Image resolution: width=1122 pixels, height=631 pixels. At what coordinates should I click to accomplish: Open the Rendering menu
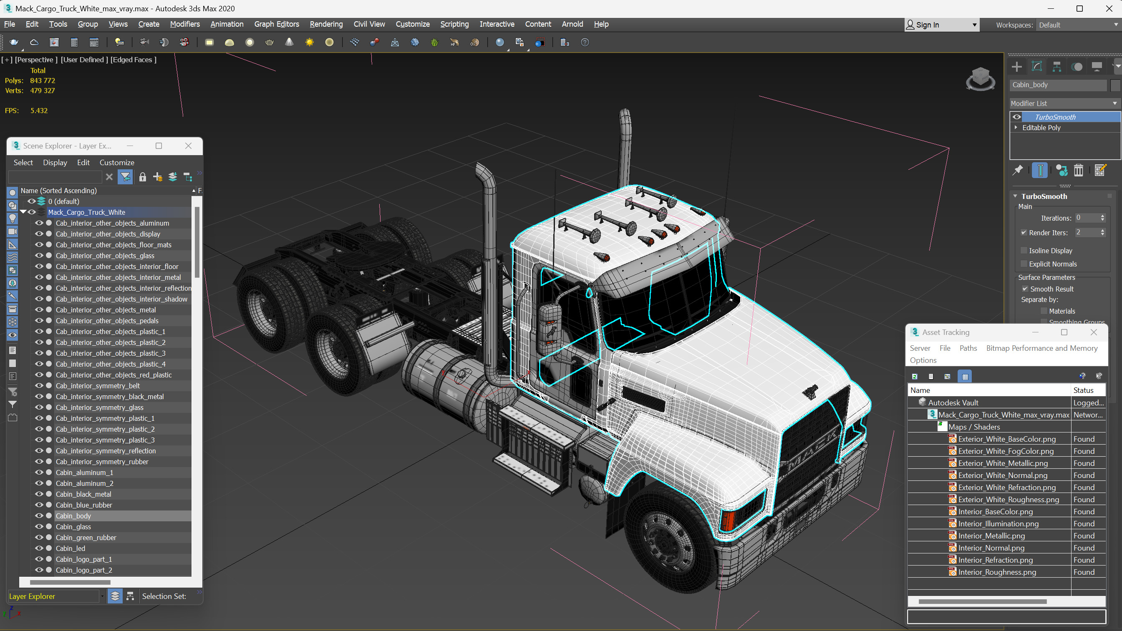[326, 24]
